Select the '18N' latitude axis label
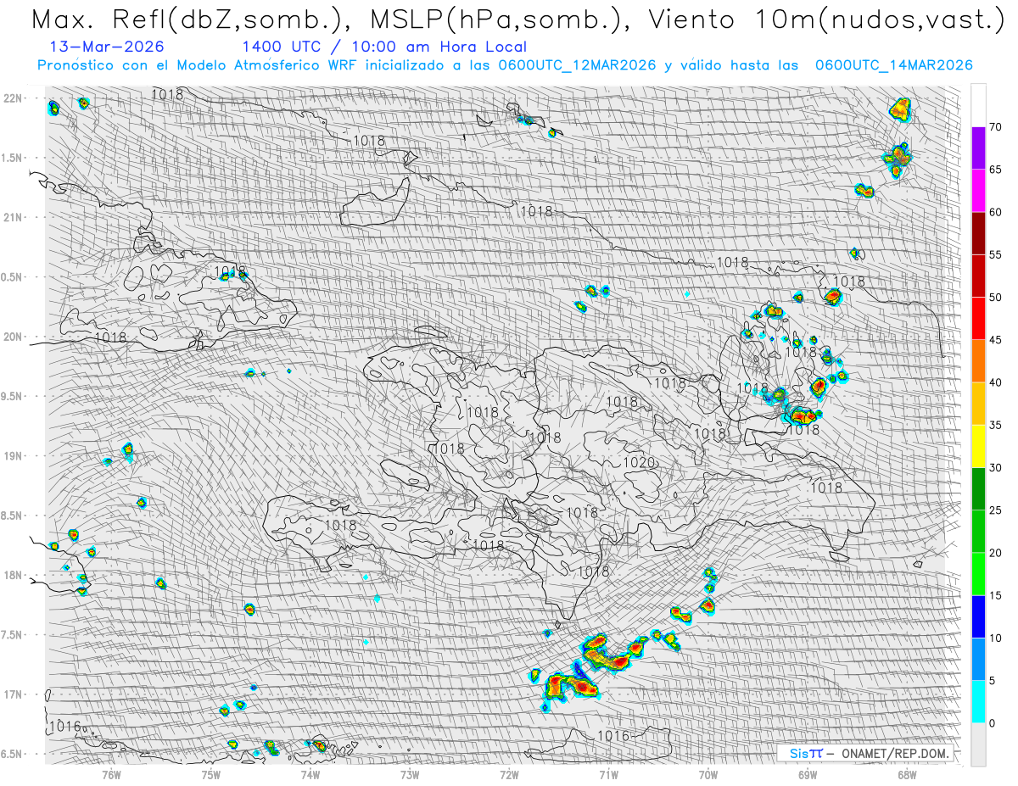 tap(13, 576)
